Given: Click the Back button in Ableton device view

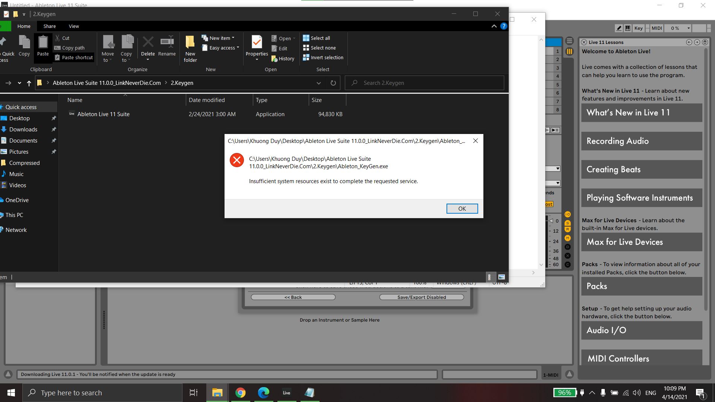Looking at the screenshot, I should pyautogui.click(x=293, y=297).
